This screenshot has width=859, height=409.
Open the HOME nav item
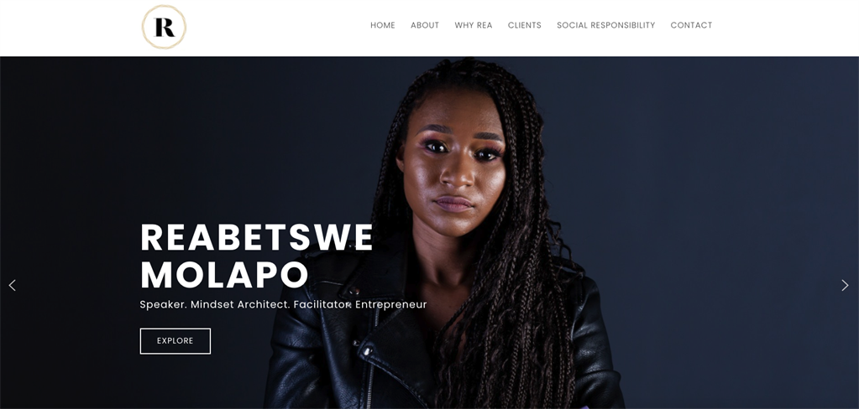click(x=382, y=25)
